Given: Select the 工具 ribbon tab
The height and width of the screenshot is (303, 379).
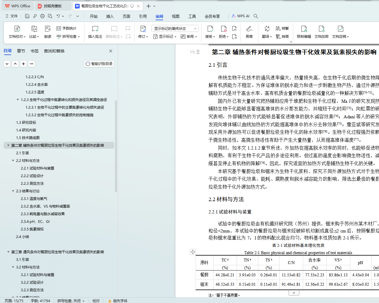Looking at the screenshot, I should [x=192, y=16].
